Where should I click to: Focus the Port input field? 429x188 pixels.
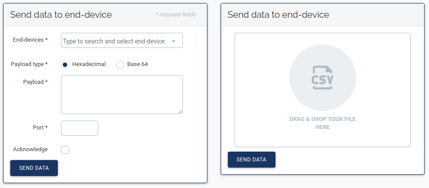pos(79,128)
